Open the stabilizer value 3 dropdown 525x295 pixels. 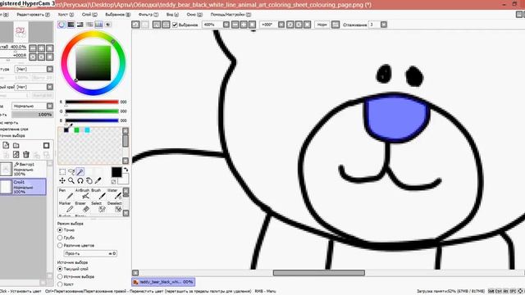click(x=384, y=25)
